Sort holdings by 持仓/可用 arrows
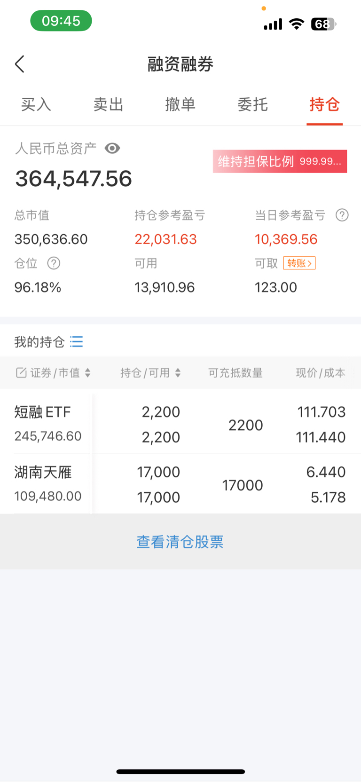361x782 pixels. point(178,373)
